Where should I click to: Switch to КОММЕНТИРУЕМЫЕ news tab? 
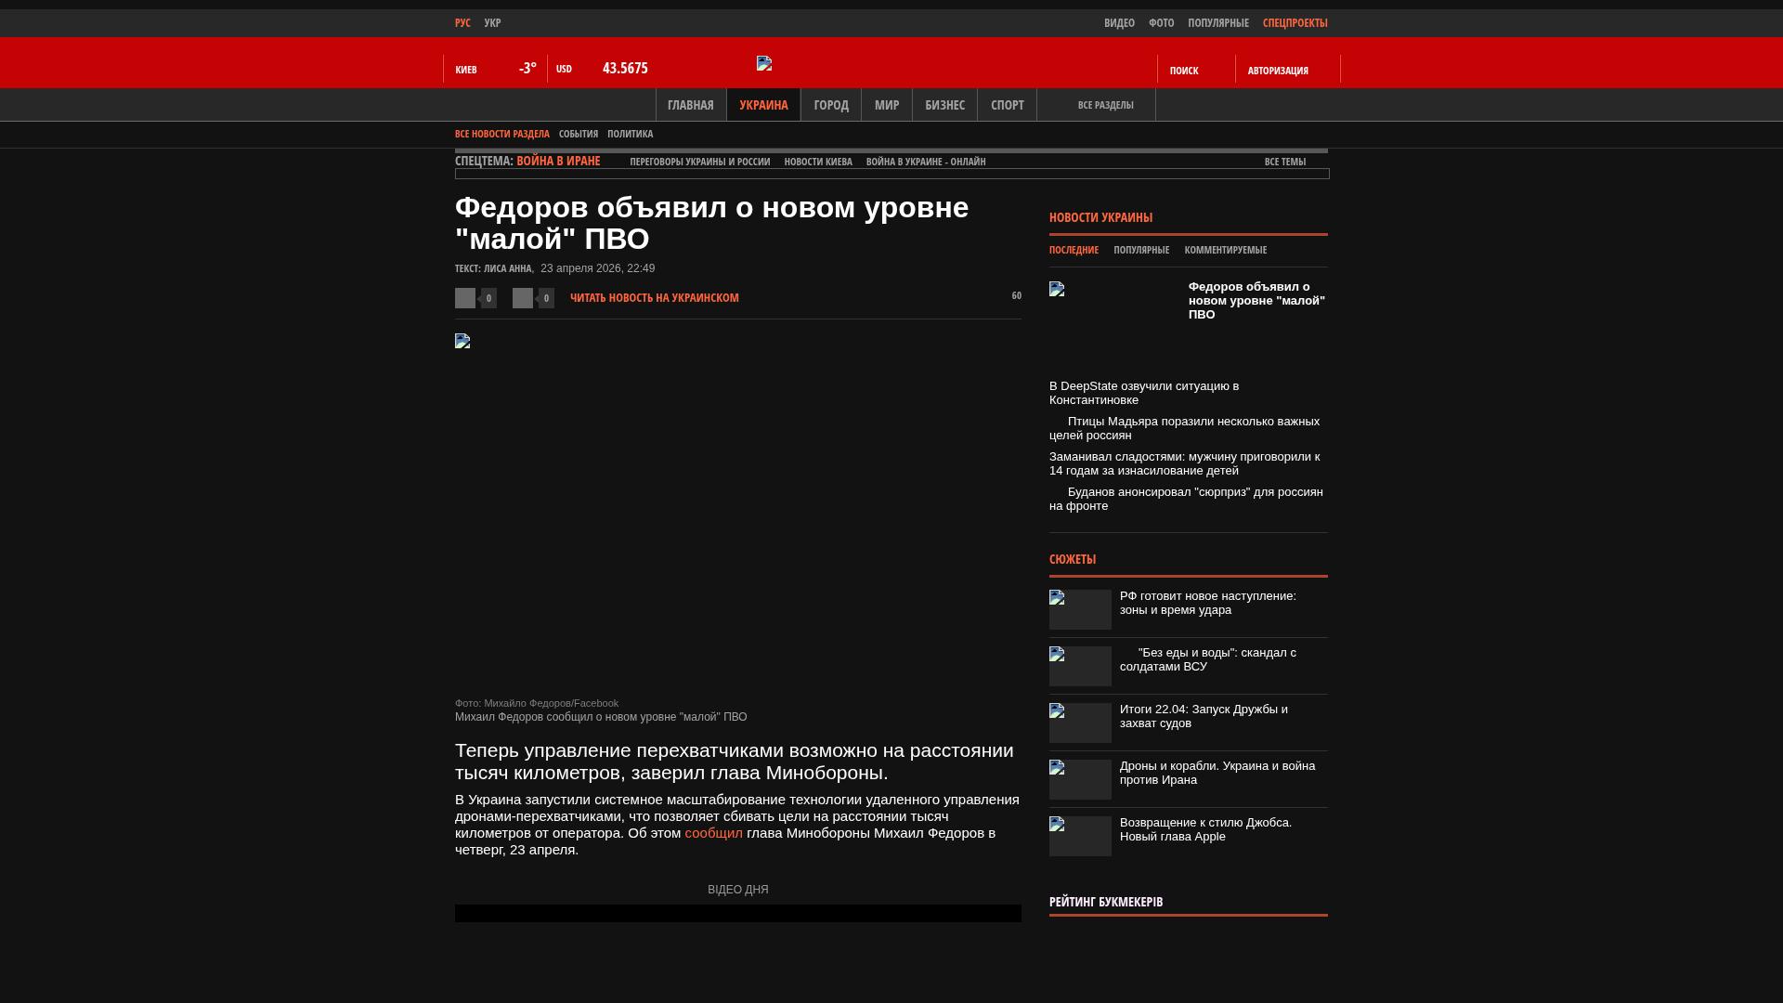pos(1225,250)
